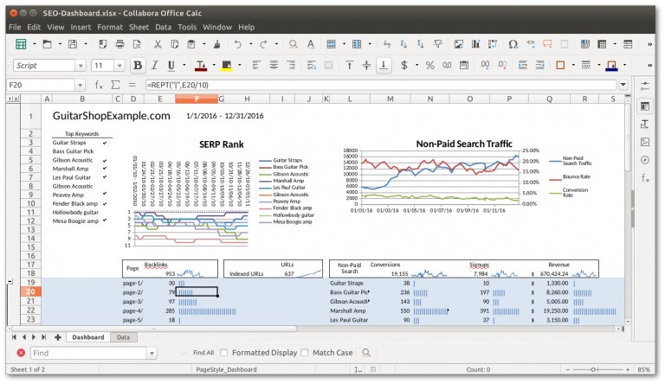Click the Redo arrow icon

pos(263,44)
